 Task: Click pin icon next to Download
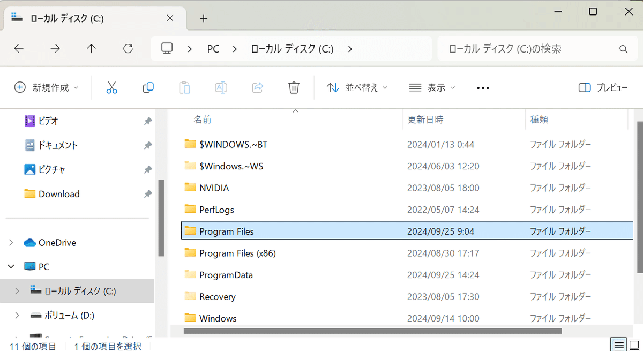tap(147, 194)
